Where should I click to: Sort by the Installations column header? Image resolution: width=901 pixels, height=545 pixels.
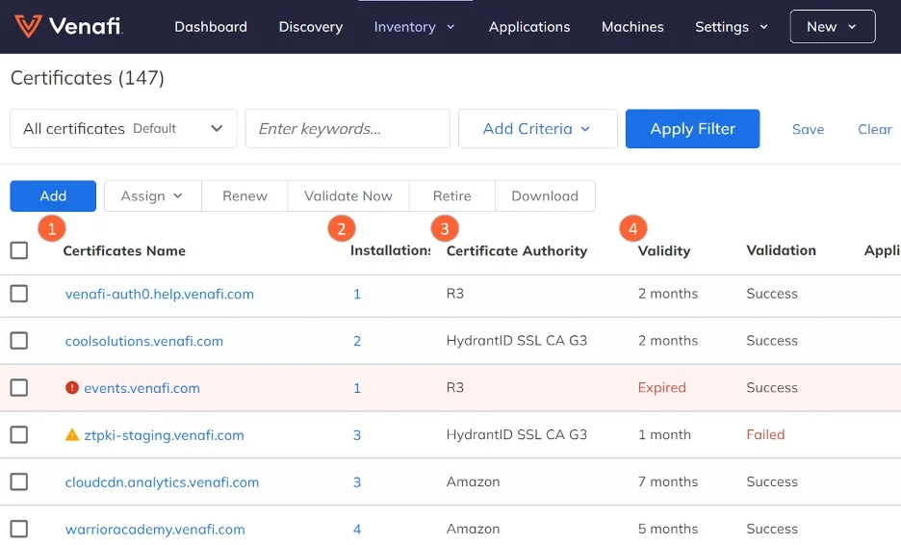[x=390, y=250]
